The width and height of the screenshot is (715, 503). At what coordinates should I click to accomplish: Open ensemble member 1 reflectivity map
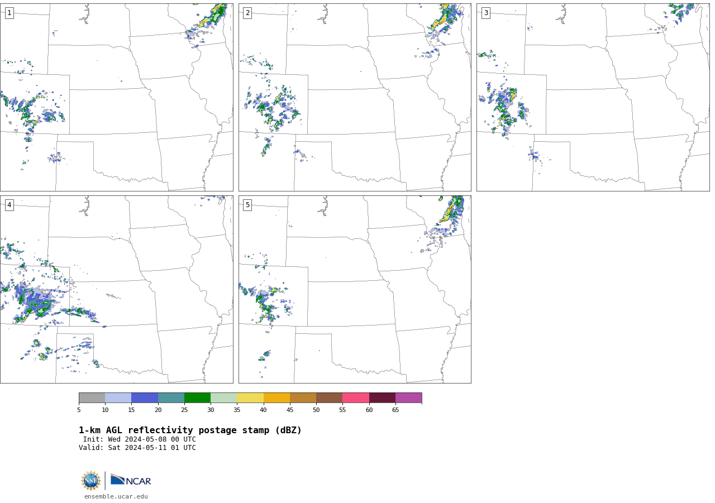116,97
